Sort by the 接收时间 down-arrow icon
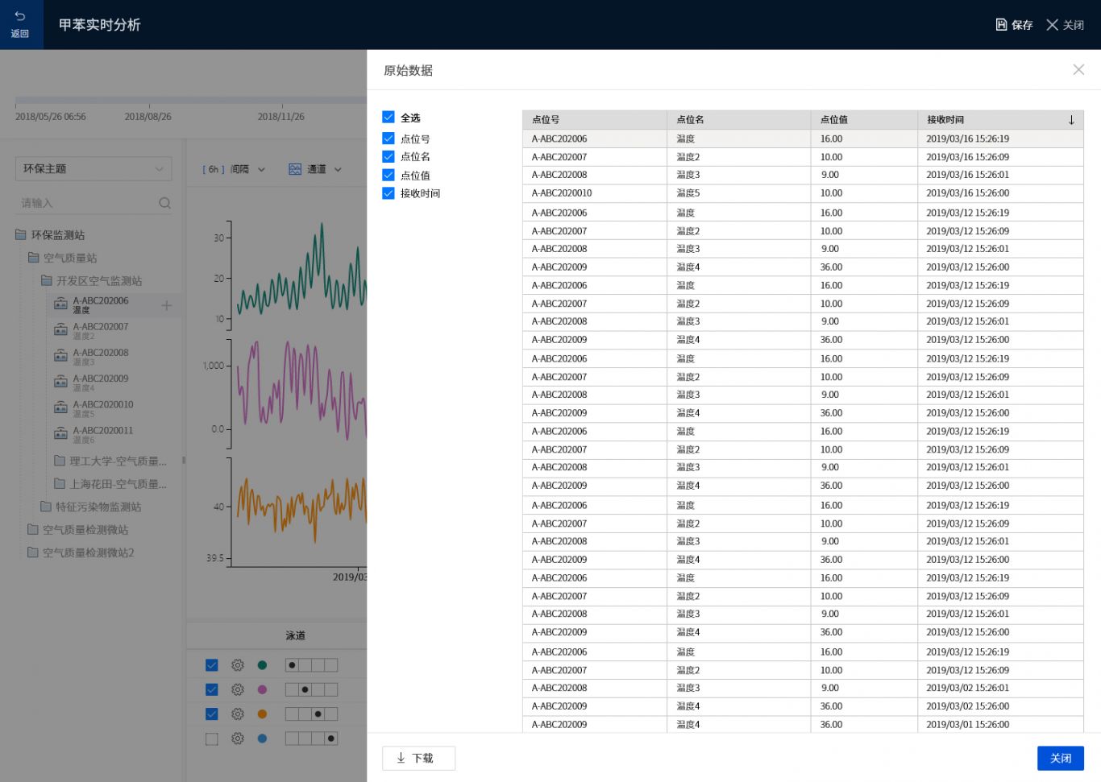The height and width of the screenshot is (782, 1101). (x=1071, y=120)
